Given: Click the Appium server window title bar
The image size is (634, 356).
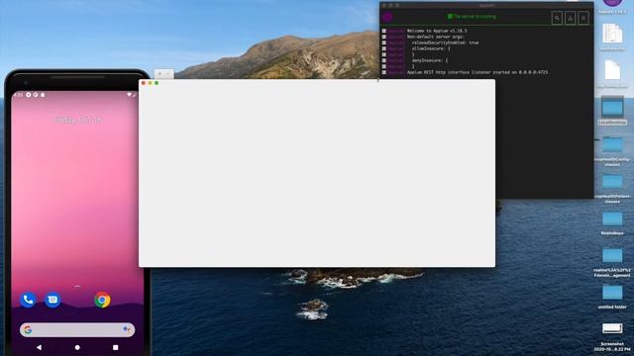Looking at the screenshot, I should 486,5.
